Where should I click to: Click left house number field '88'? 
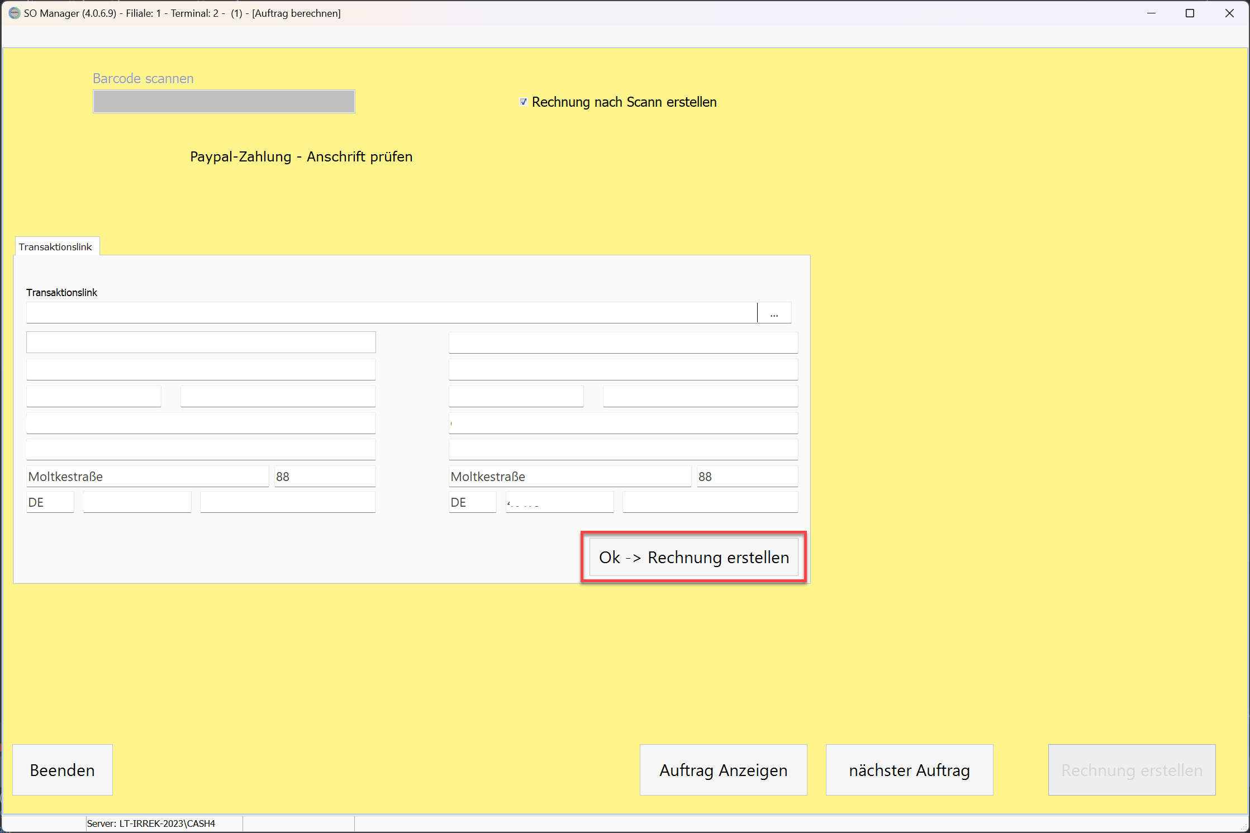point(325,476)
